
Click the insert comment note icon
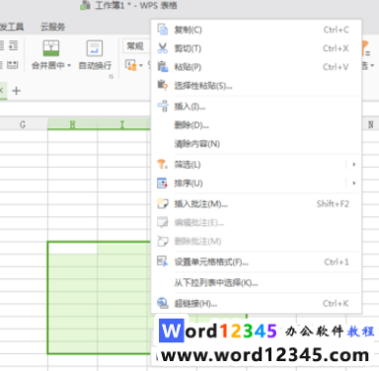pyautogui.click(x=163, y=203)
